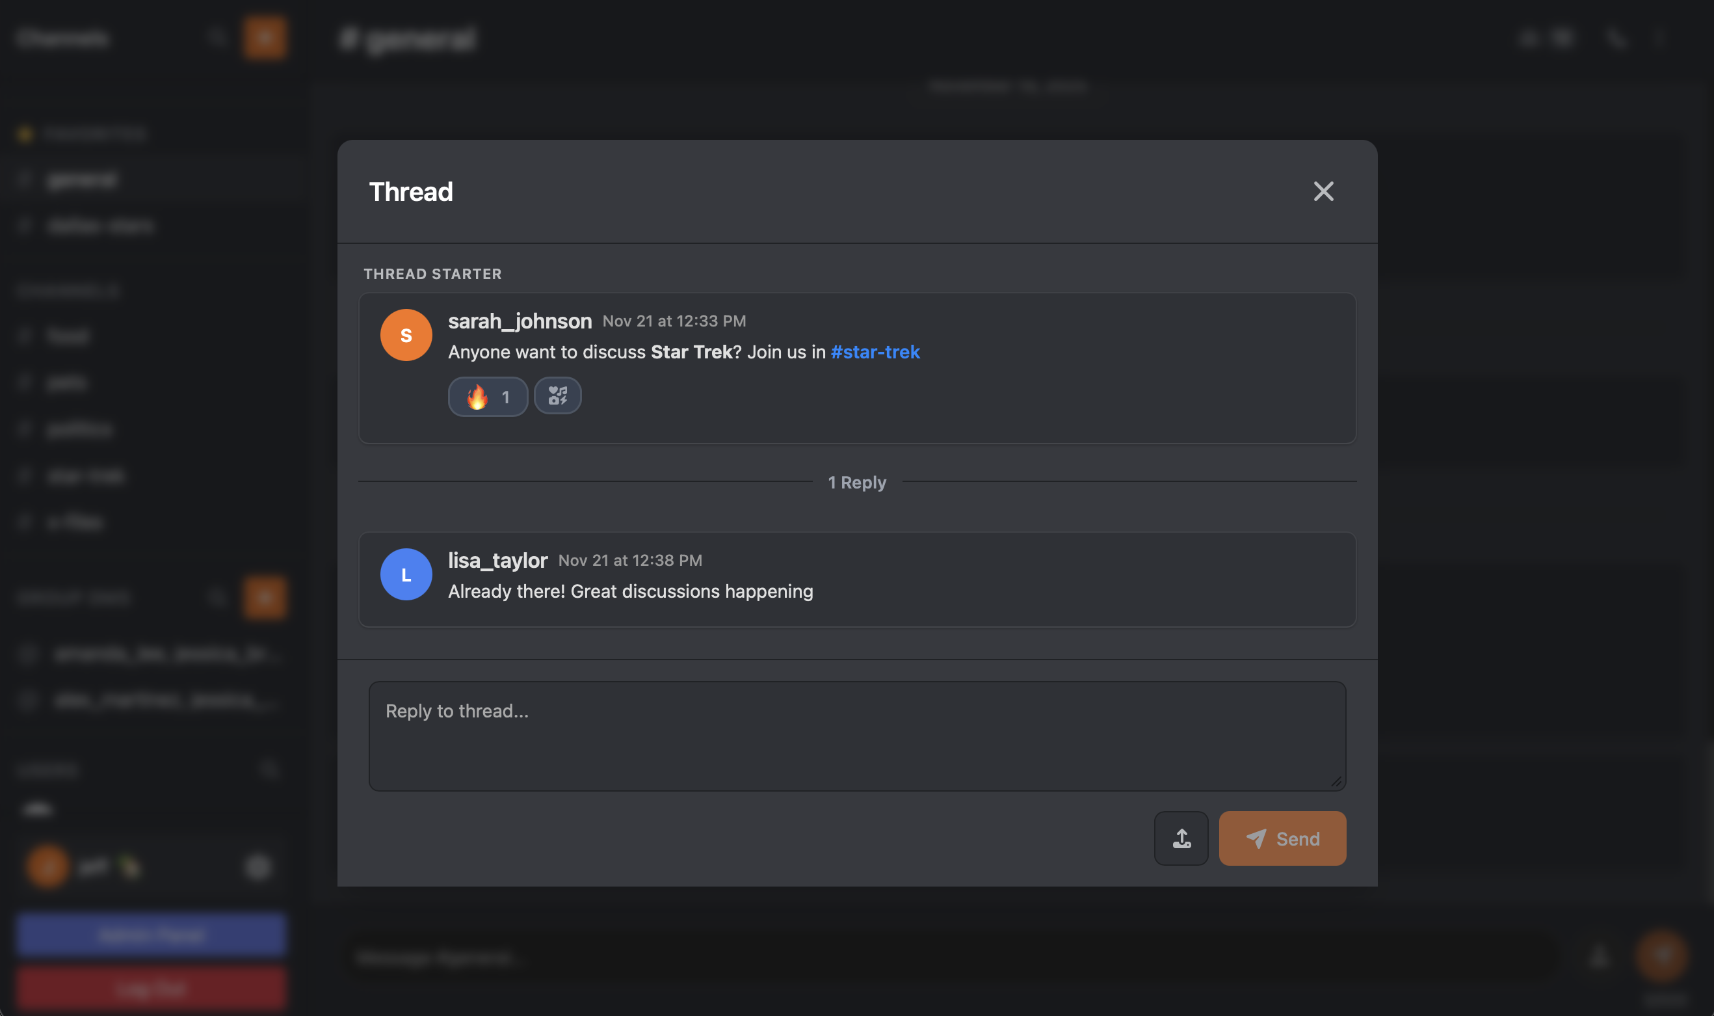Click the bold 'Star Trek' text in the message

[x=692, y=352]
